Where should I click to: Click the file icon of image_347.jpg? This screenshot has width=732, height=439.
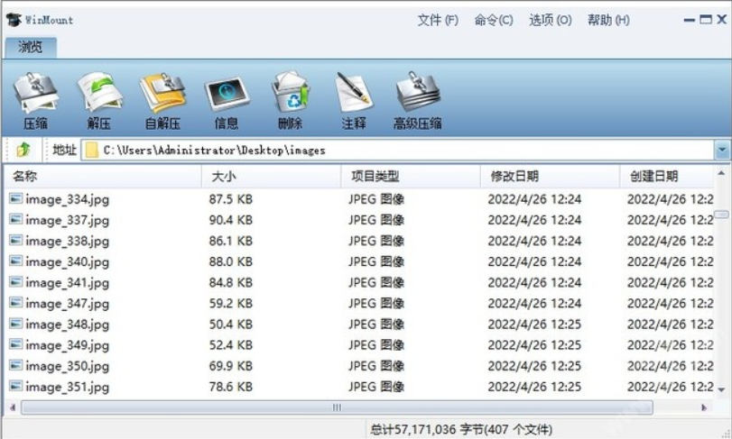pyautogui.click(x=16, y=303)
